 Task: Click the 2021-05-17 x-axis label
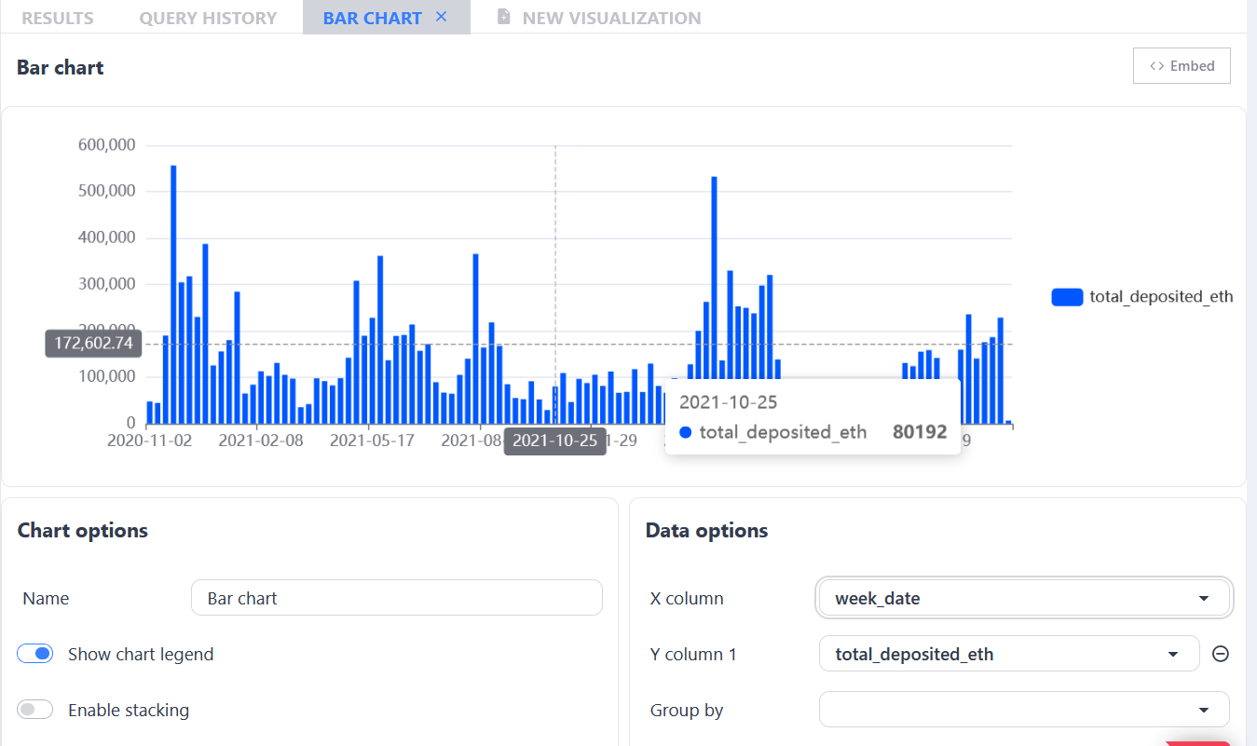coord(372,441)
